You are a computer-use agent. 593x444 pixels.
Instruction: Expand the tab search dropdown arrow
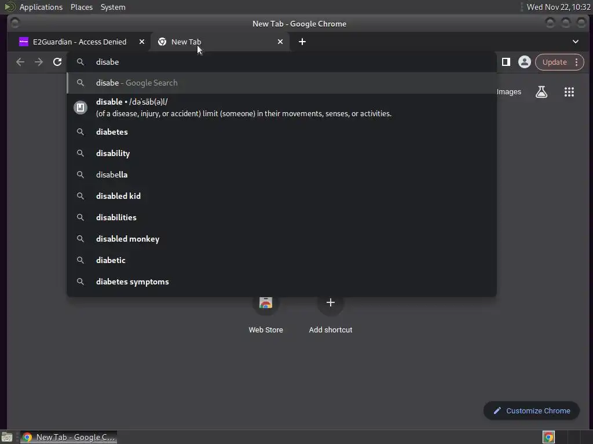pos(575,42)
